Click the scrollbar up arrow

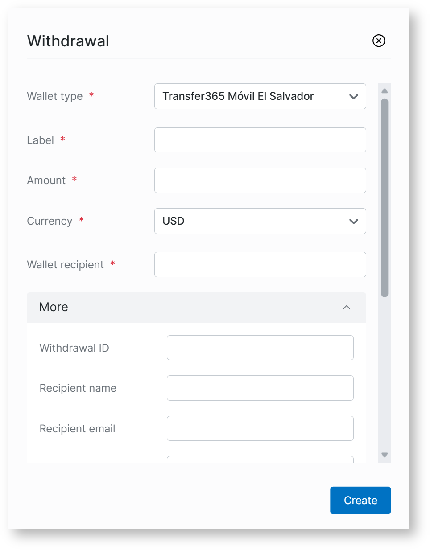click(x=385, y=91)
